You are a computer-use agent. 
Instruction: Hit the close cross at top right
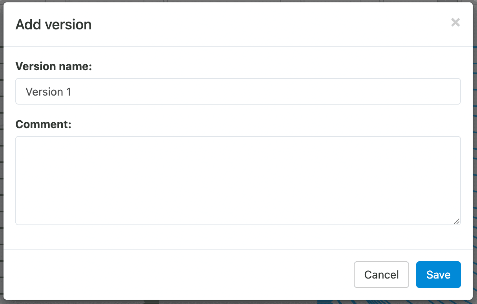click(x=455, y=22)
